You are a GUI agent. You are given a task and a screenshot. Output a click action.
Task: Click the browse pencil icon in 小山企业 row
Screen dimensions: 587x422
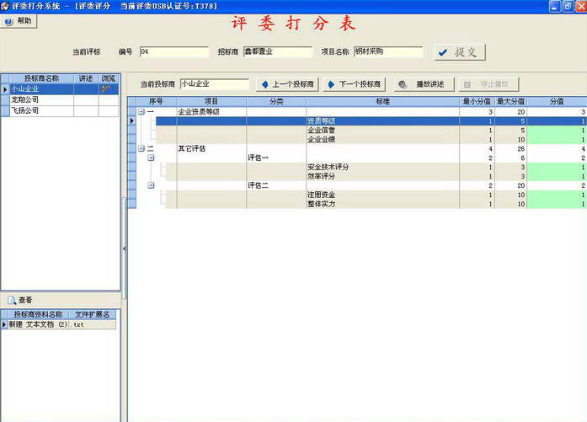pos(105,89)
